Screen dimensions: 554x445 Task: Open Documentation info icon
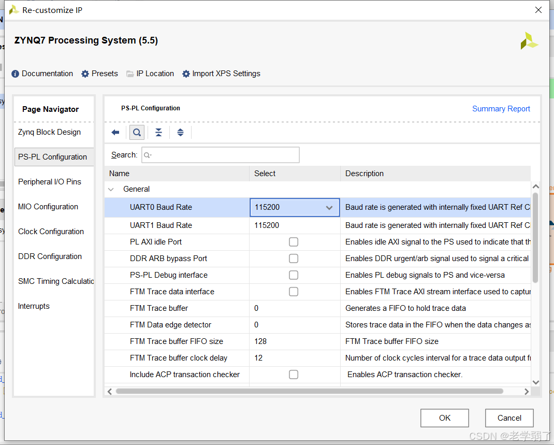point(15,74)
